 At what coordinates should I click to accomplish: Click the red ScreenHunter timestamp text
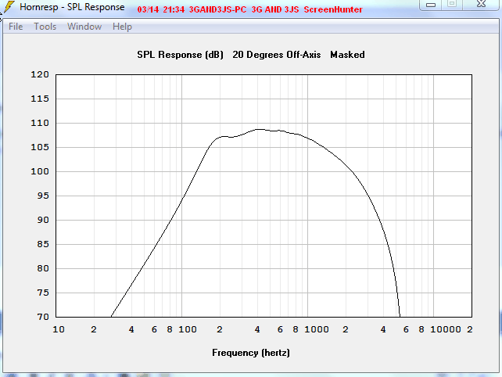point(249,9)
